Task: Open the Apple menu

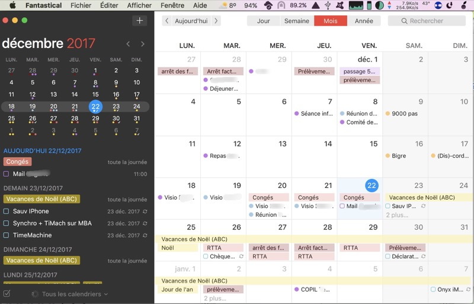Action: 12,5
